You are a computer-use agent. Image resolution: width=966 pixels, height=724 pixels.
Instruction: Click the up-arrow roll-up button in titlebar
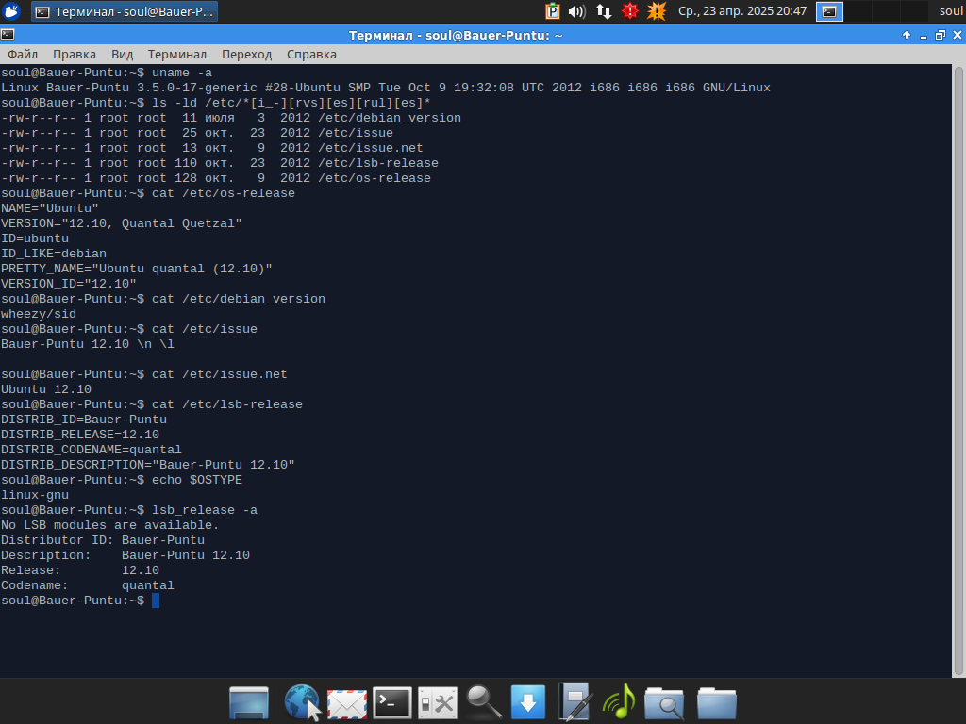[907, 35]
